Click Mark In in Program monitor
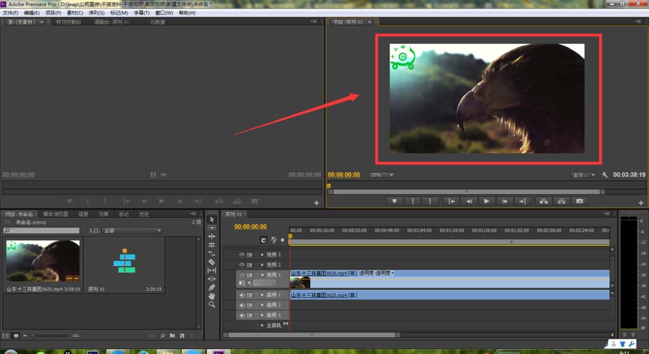649x354 pixels. click(413, 202)
